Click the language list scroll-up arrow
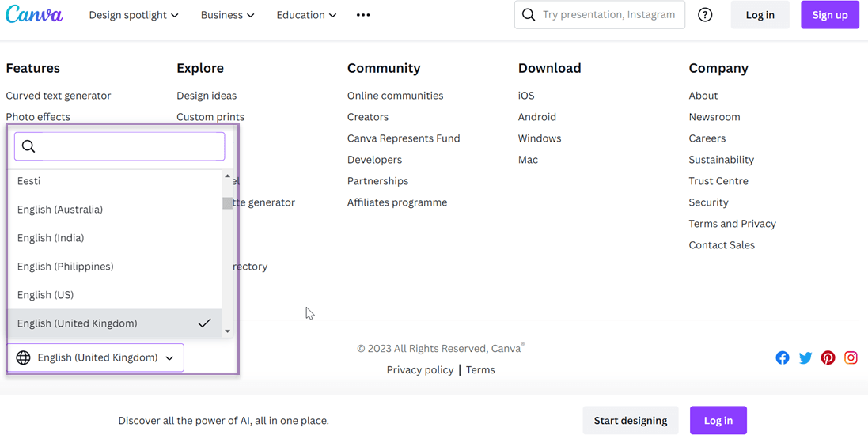Image resolution: width=868 pixels, height=435 pixels. (x=227, y=176)
